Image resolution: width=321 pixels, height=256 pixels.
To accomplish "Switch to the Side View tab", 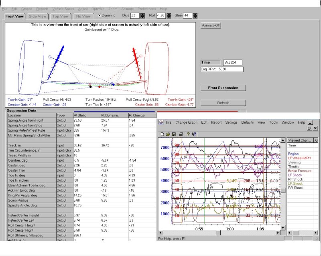I will pyautogui.click(x=37, y=16).
